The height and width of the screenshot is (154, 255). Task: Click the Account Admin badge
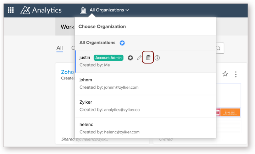coord(109,58)
